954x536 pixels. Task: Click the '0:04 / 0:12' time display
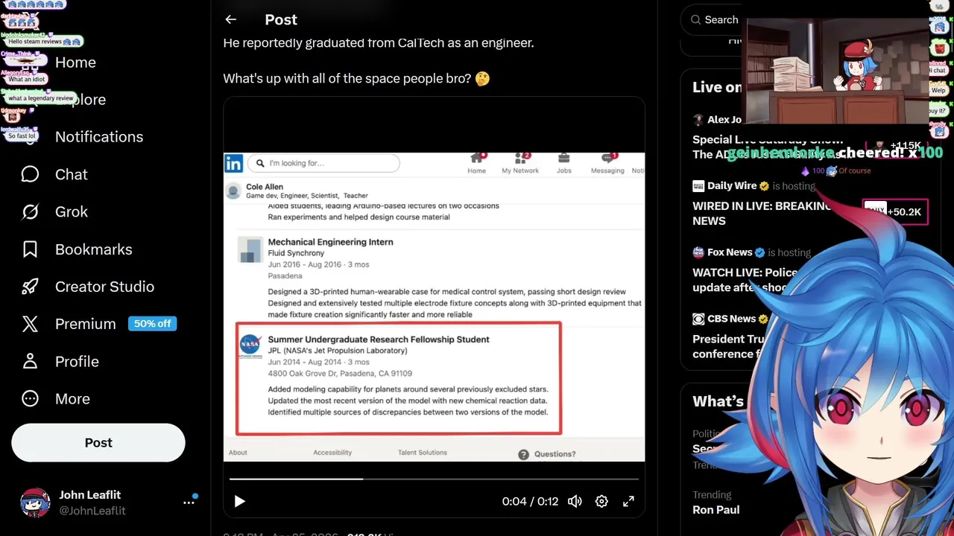point(530,502)
